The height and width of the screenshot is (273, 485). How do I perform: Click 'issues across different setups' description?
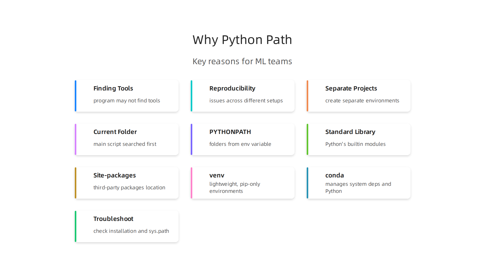pyautogui.click(x=246, y=101)
